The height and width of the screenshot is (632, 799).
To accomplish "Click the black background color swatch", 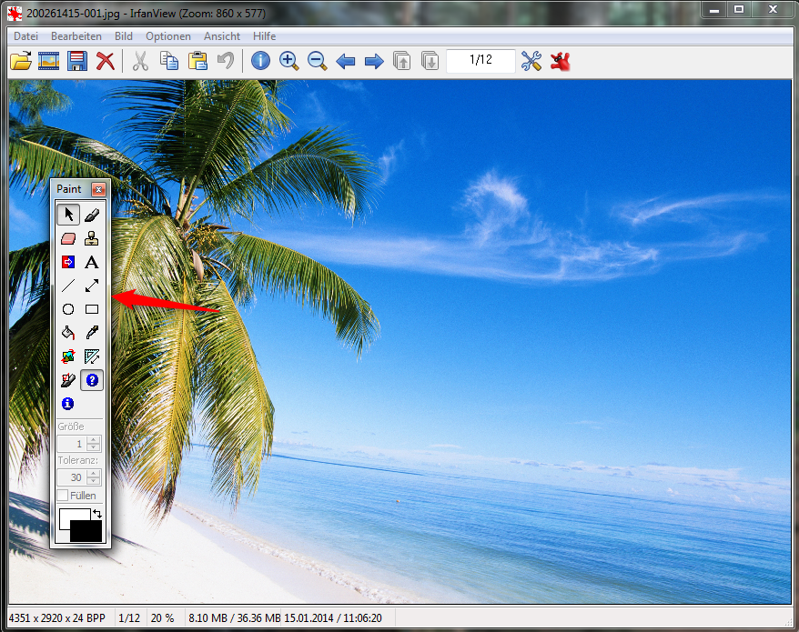I will click(x=87, y=533).
